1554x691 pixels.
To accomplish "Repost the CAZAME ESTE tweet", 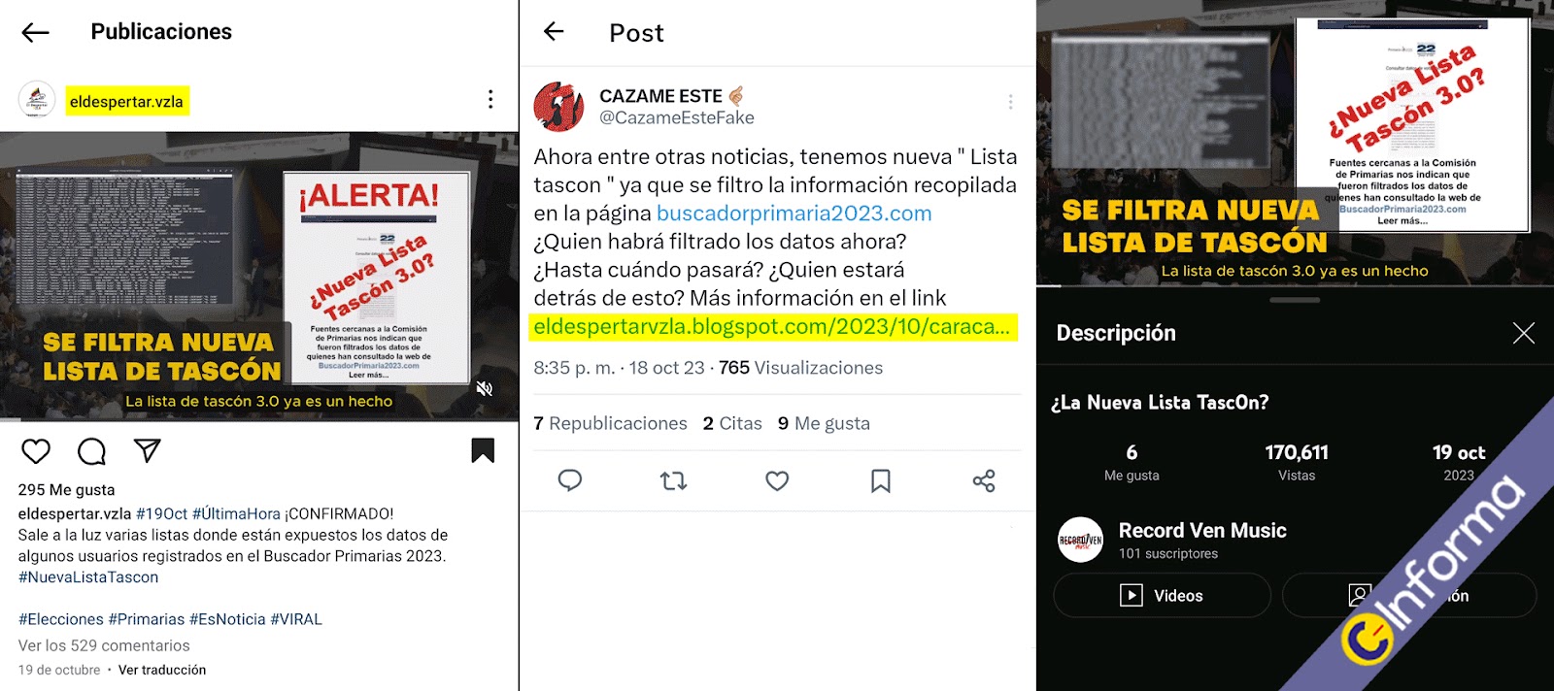I will click(x=673, y=480).
